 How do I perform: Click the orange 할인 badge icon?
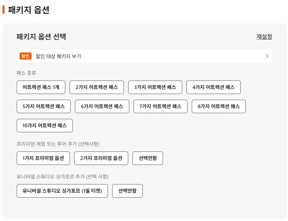[25, 56]
